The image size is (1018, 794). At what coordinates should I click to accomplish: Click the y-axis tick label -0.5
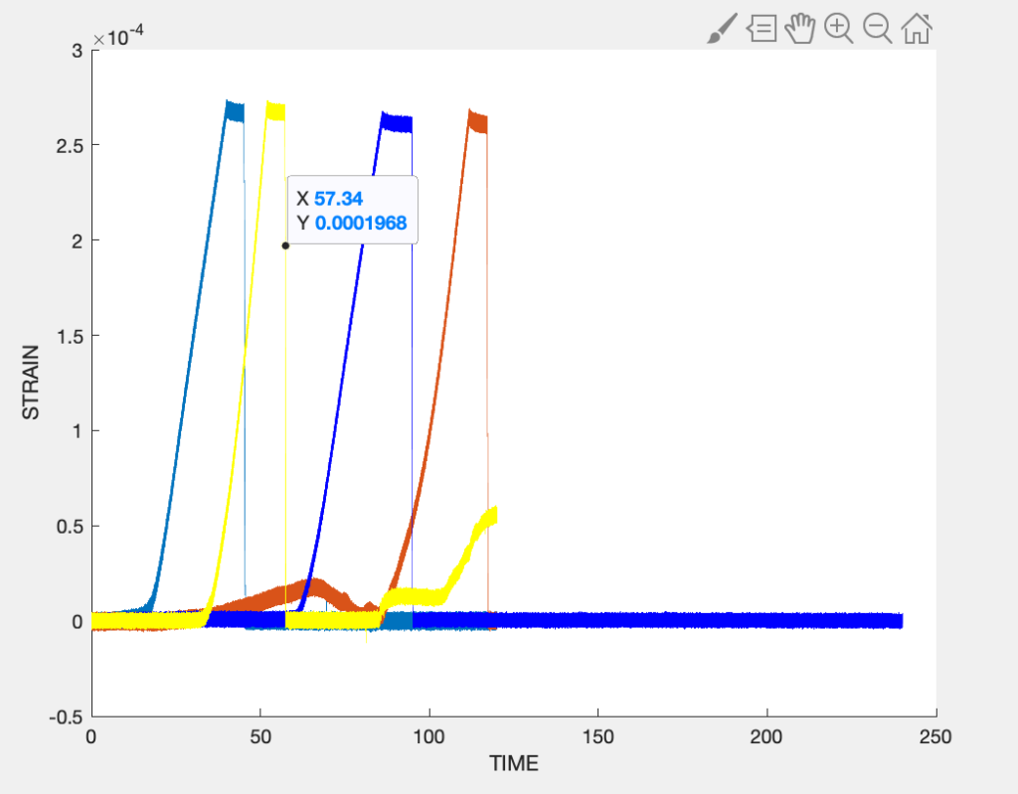(x=67, y=716)
